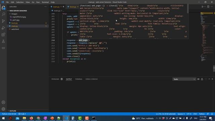215x121 pixels.
Task: Open the Accounts menu icon
Action: tap(3, 102)
